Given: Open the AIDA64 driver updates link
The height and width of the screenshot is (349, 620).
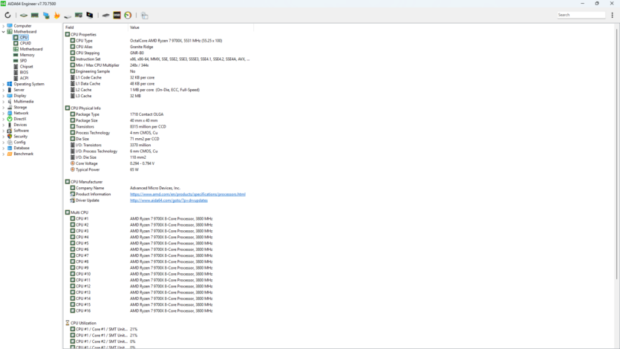Looking at the screenshot, I should [169, 200].
